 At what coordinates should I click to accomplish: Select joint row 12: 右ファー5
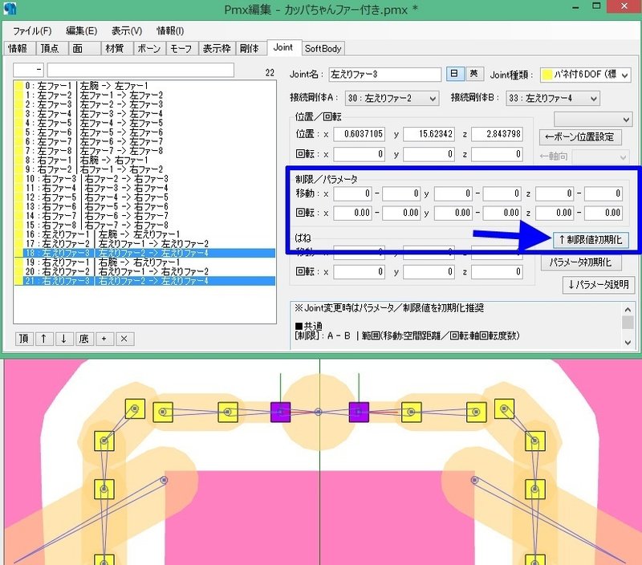144,197
